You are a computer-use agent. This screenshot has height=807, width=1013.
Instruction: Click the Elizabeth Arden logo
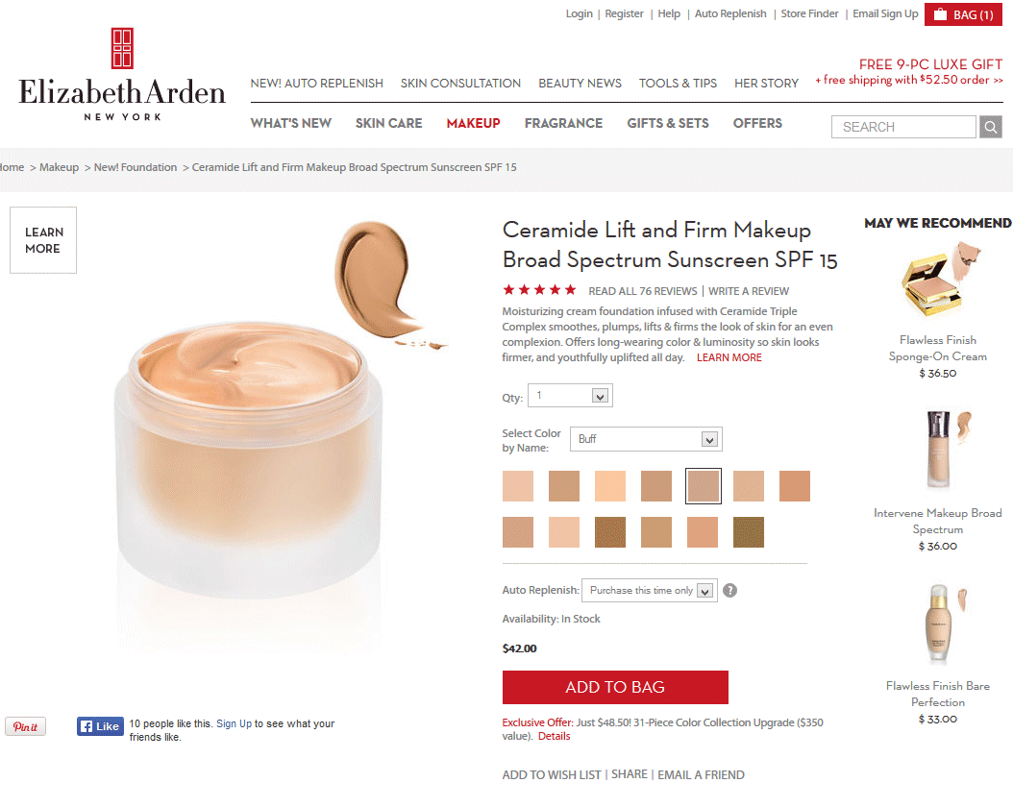pos(122,75)
